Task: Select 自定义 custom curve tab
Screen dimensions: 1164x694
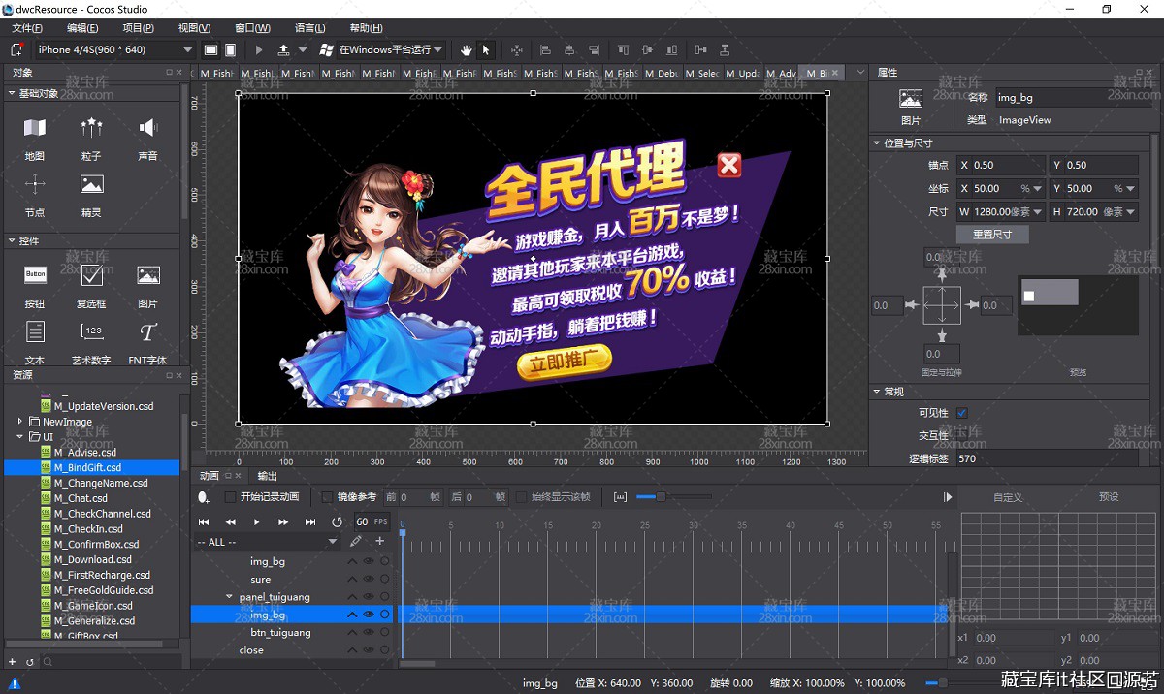Action: click(x=1008, y=497)
